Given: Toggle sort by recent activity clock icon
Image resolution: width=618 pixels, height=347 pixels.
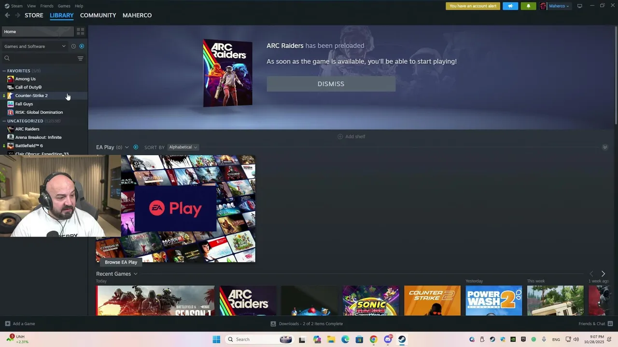Looking at the screenshot, I should coord(73,46).
